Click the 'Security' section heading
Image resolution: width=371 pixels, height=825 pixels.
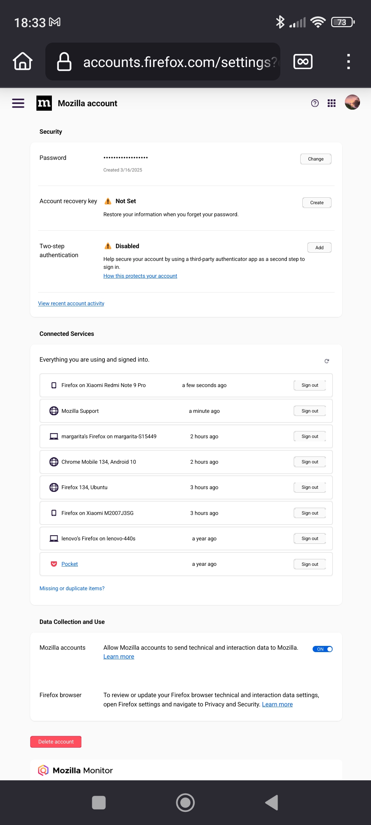(x=51, y=132)
